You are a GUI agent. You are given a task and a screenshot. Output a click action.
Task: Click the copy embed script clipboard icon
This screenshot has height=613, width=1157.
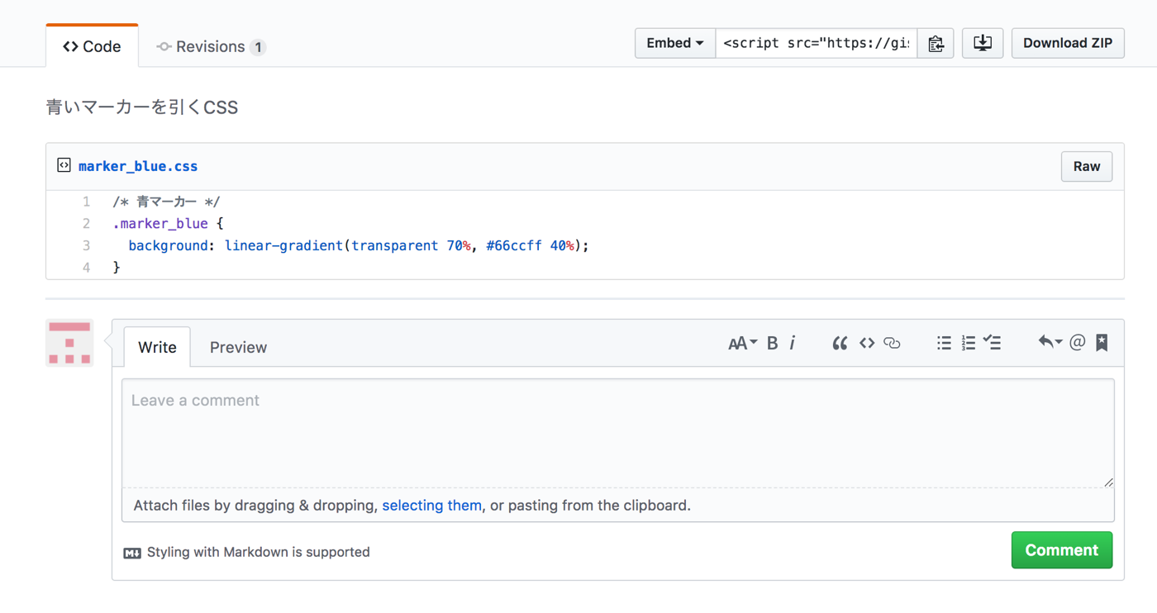pos(936,44)
